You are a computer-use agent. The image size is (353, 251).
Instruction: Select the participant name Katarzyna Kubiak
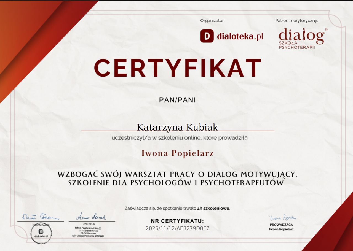[177, 127]
